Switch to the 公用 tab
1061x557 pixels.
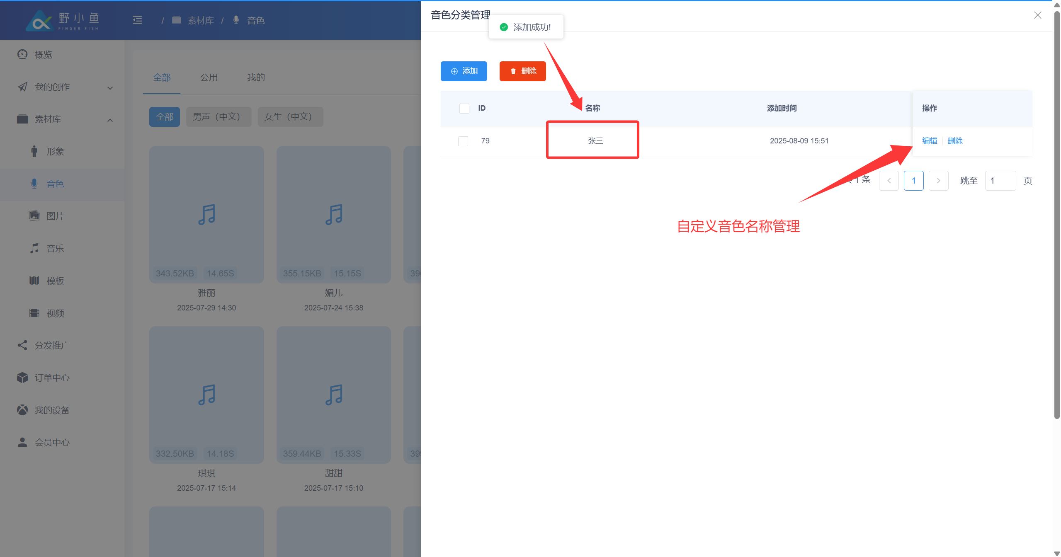[209, 77]
